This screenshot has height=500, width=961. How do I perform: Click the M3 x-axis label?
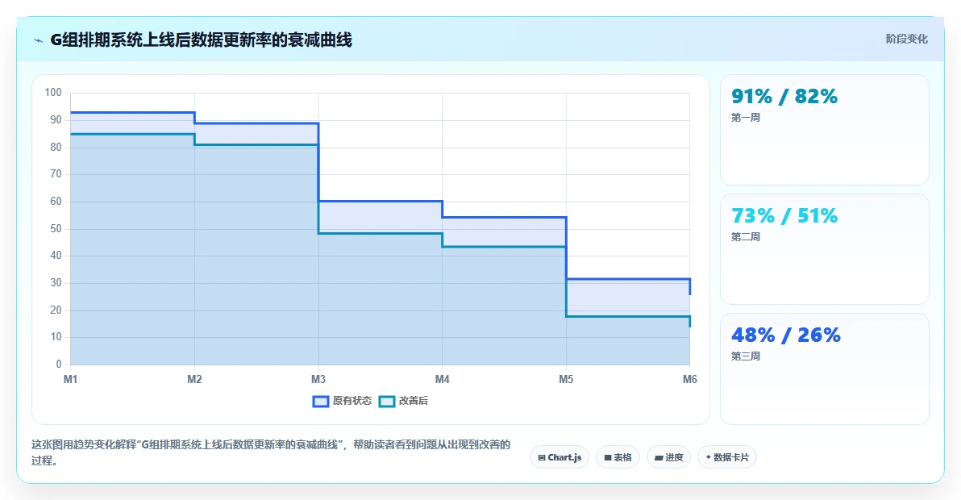click(x=318, y=379)
